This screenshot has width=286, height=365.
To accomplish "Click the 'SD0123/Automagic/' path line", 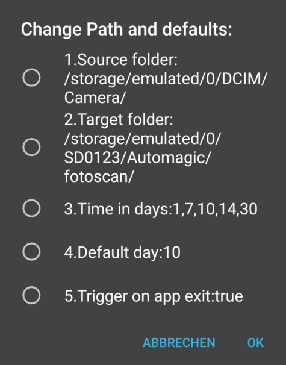I will coord(137,158).
